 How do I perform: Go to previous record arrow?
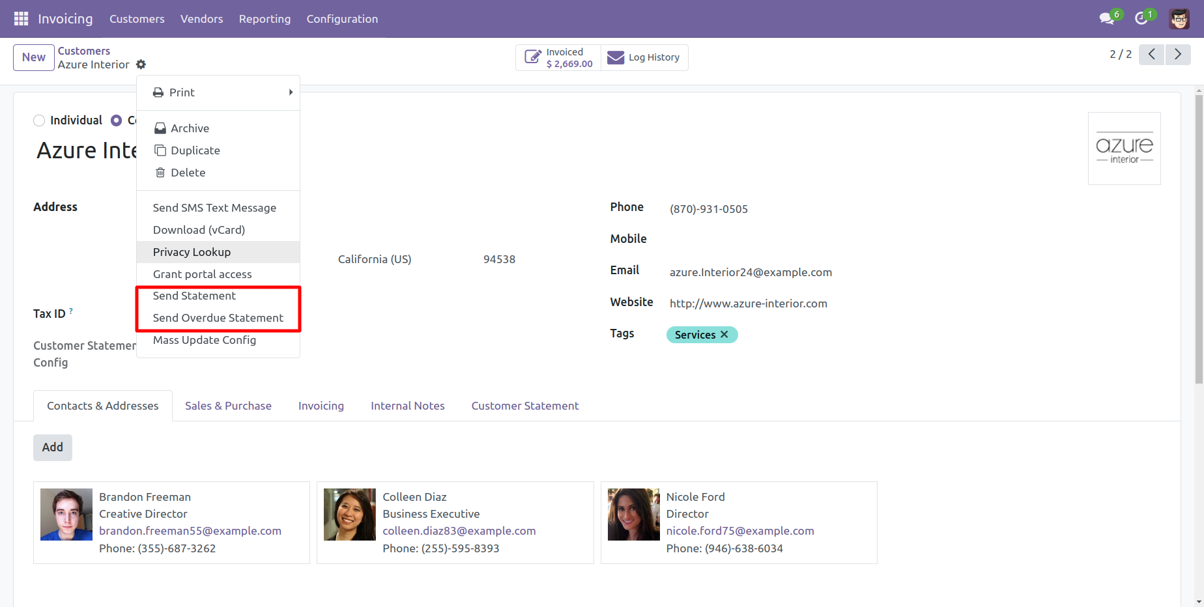(1152, 55)
